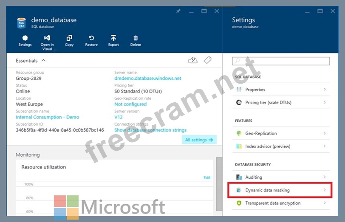Close the demo_database blade
Image resolution: width=345 pixels, height=222 pixels.
click(x=217, y=11)
